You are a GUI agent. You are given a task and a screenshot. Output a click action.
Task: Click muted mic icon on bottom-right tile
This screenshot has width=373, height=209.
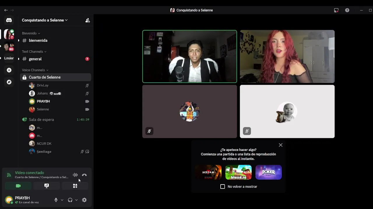pos(247,131)
